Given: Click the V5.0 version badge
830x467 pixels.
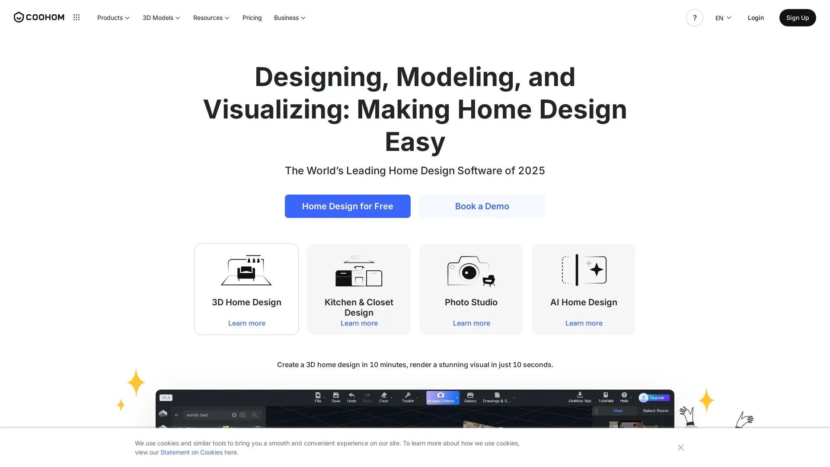Looking at the screenshot, I should (166, 397).
